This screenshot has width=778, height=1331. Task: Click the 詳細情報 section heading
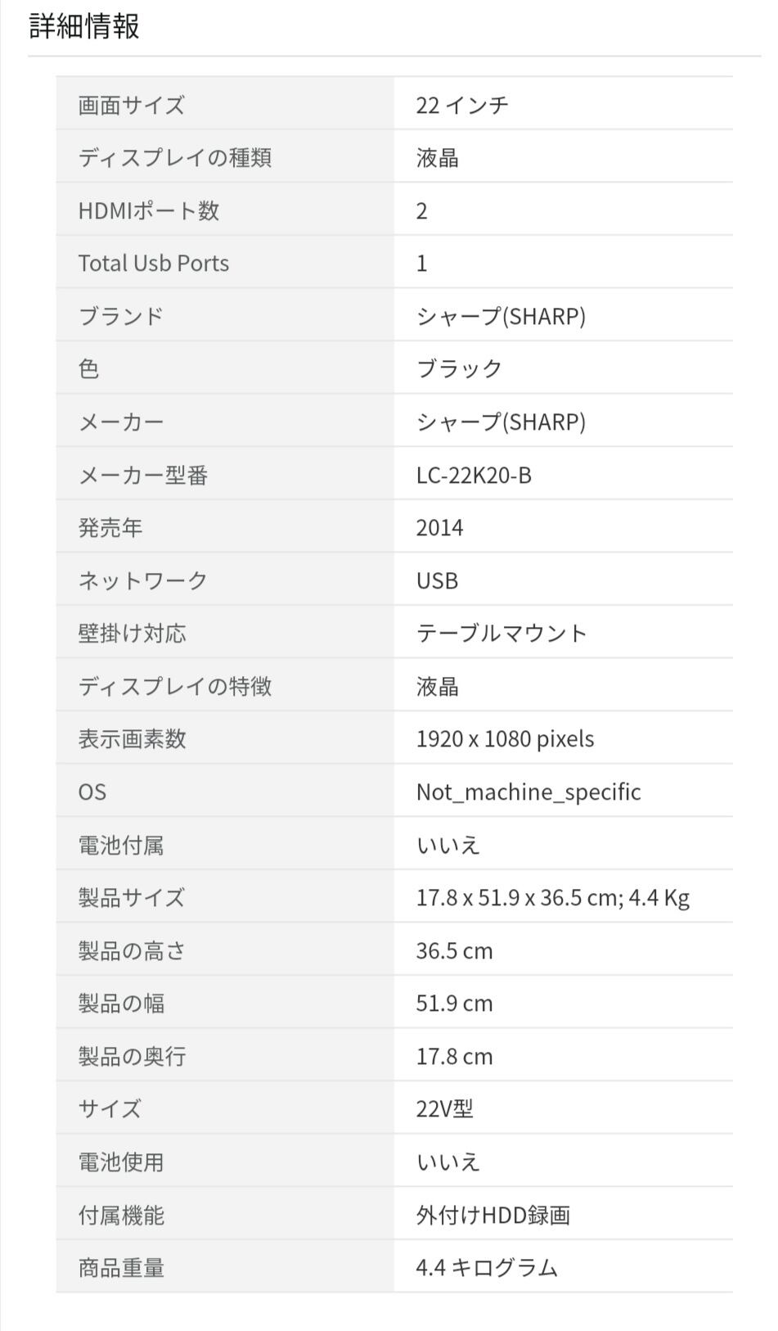tap(84, 26)
